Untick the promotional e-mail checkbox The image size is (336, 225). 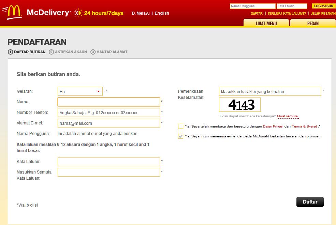(181, 136)
